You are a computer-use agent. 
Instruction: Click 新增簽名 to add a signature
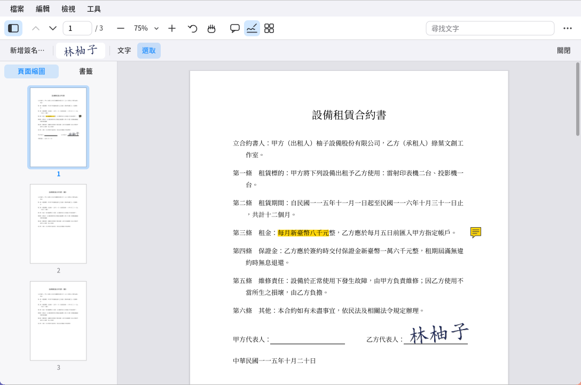[27, 51]
